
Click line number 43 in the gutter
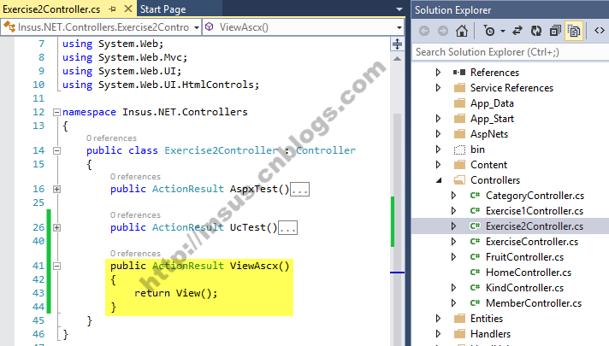[38, 293]
